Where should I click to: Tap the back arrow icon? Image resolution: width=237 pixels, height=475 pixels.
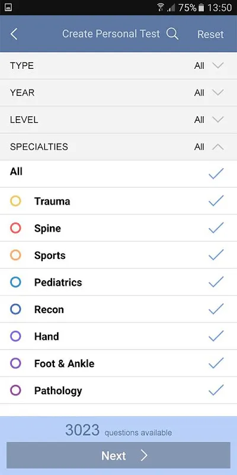click(14, 34)
